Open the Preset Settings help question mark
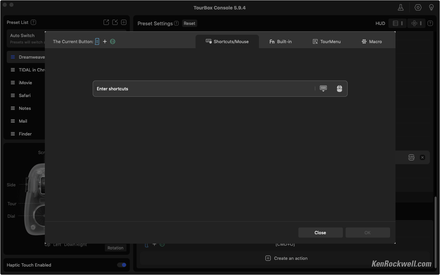 point(176,23)
